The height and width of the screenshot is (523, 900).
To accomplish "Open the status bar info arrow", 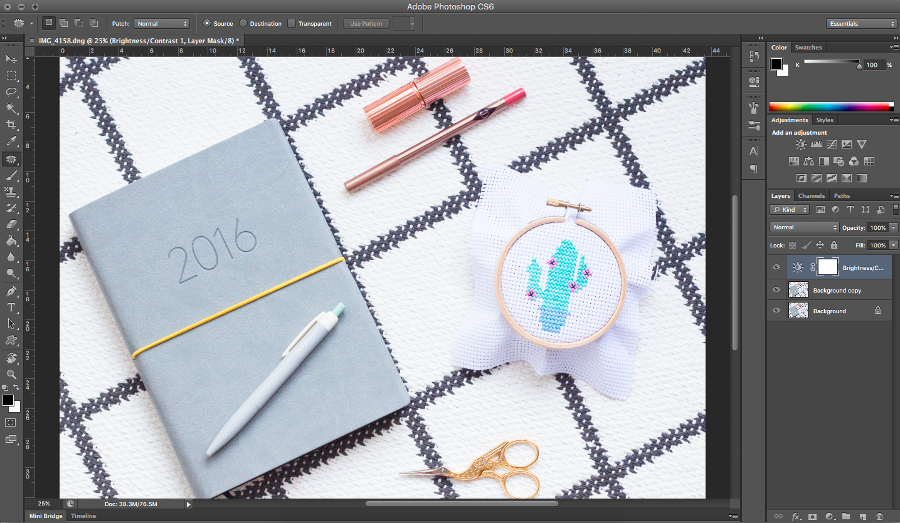I will (x=188, y=504).
